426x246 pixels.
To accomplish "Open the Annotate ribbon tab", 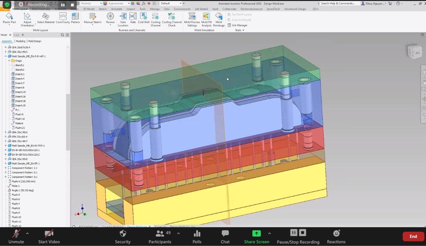I will coord(117,9).
